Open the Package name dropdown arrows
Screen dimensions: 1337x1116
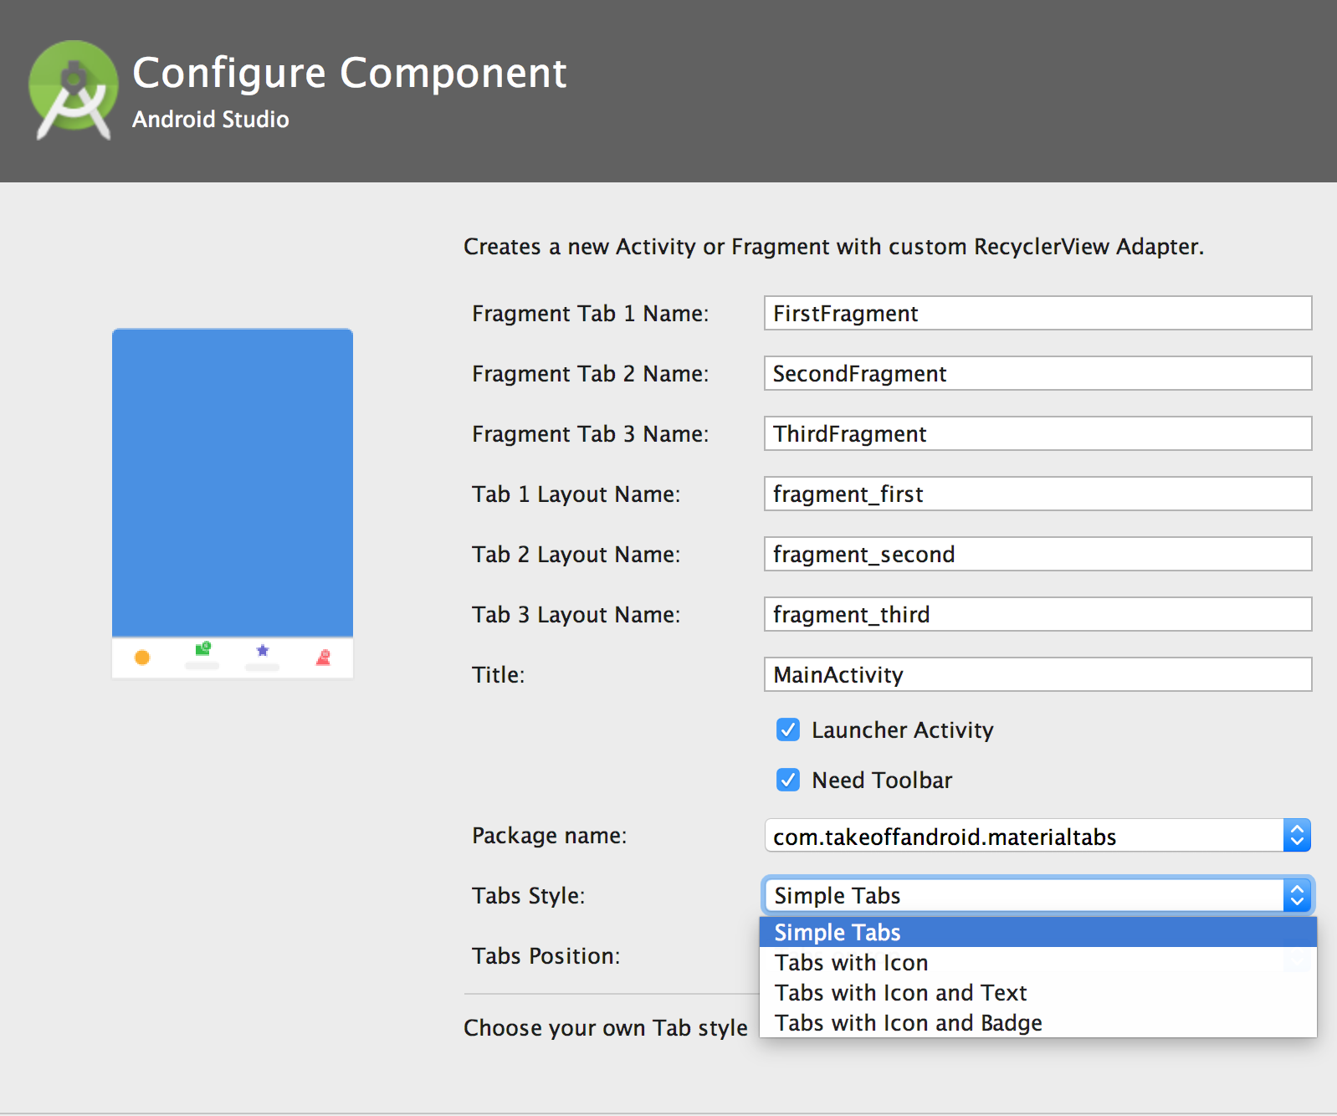[x=1297, y=836]
